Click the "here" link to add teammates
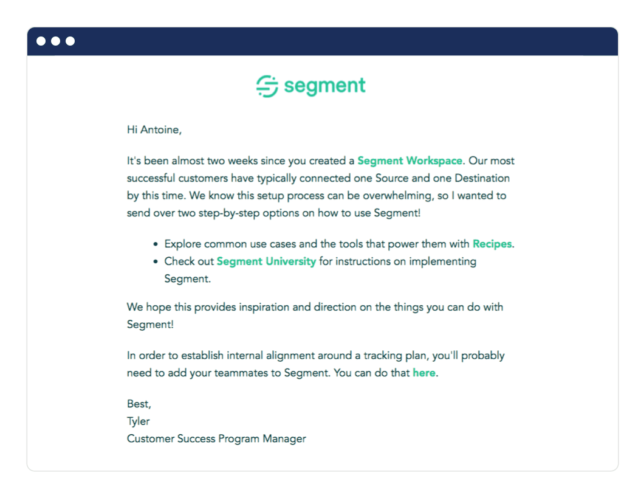The image size is (638, 498). (x=424, y=373)
